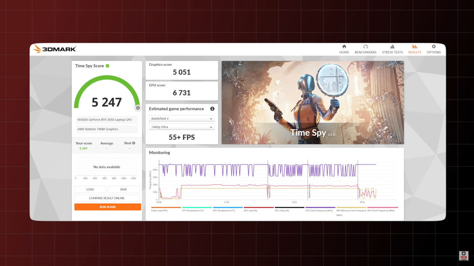474x266 pixels.
Task: Click the green validation checkmark beside Time Spy Score
Action: [x=107, y=66]
